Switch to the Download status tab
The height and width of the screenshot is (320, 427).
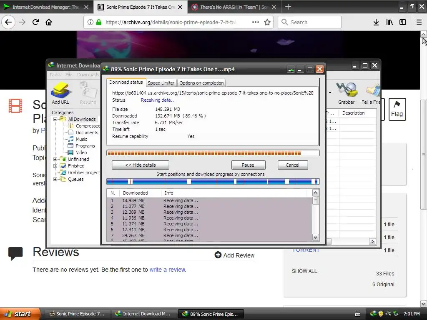[126, 82]
